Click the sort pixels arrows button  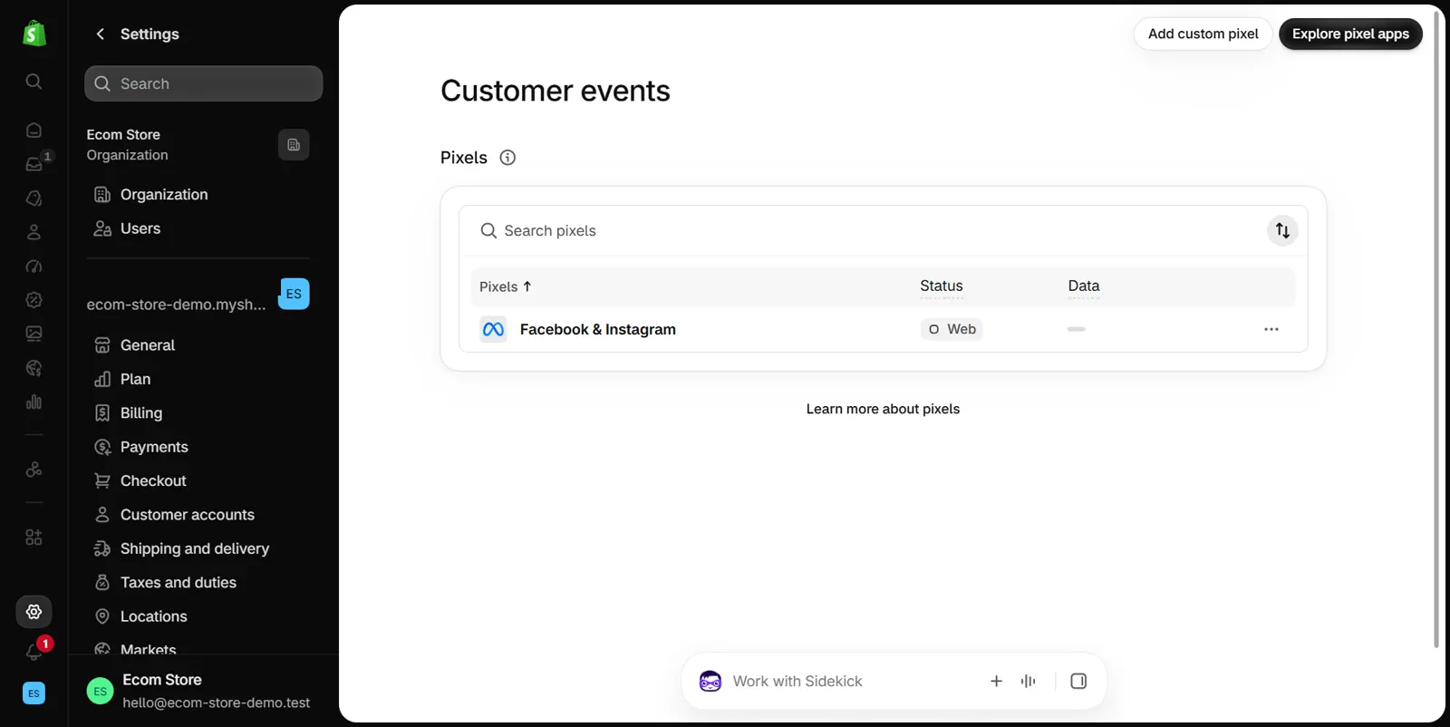(1282, 230)
